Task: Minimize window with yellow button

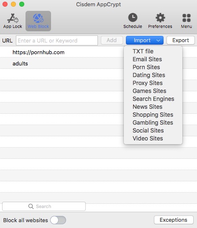Action: pyautogui.click(x=13, y=4)
